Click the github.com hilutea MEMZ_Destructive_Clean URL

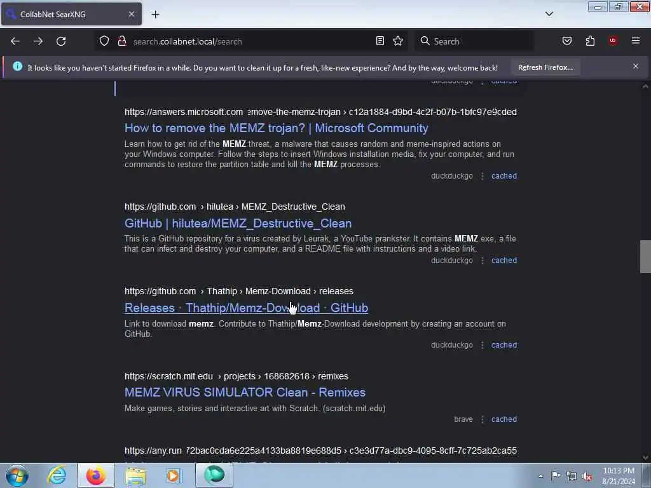[235, 207]
